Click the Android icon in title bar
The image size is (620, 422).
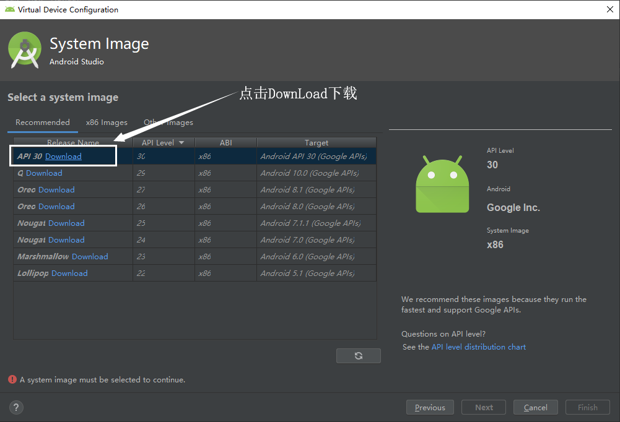click(10, 9)
